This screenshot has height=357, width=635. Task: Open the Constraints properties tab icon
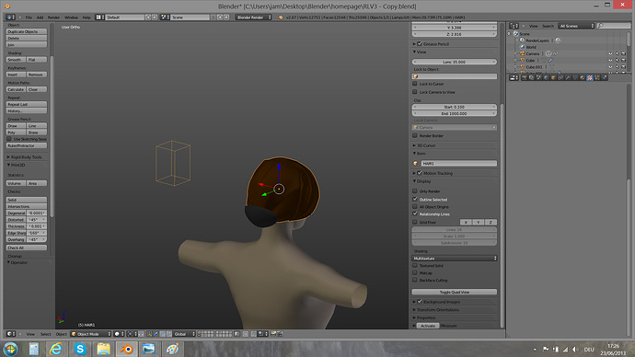[560, 77]
